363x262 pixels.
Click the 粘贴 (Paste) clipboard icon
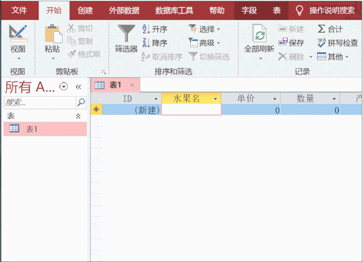52,35
